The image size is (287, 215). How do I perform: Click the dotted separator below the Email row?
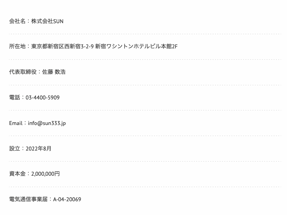pyautogui.click(x=145, y=136)
